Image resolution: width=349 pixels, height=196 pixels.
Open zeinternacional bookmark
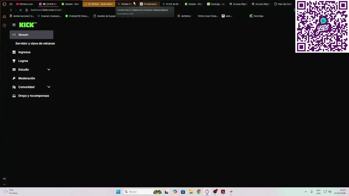[x=22, y=16]
